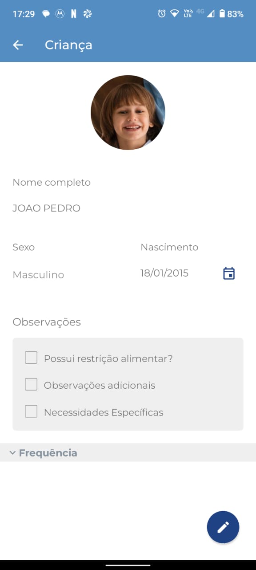Screen dimensions: 256x570
Task: Check the Possui restrição alimentar box
Action: 31,358
